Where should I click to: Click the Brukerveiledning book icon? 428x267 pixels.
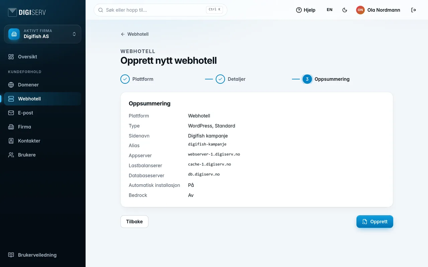point(11,255)
